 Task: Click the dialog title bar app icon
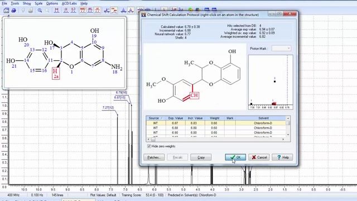coord(143,15)
